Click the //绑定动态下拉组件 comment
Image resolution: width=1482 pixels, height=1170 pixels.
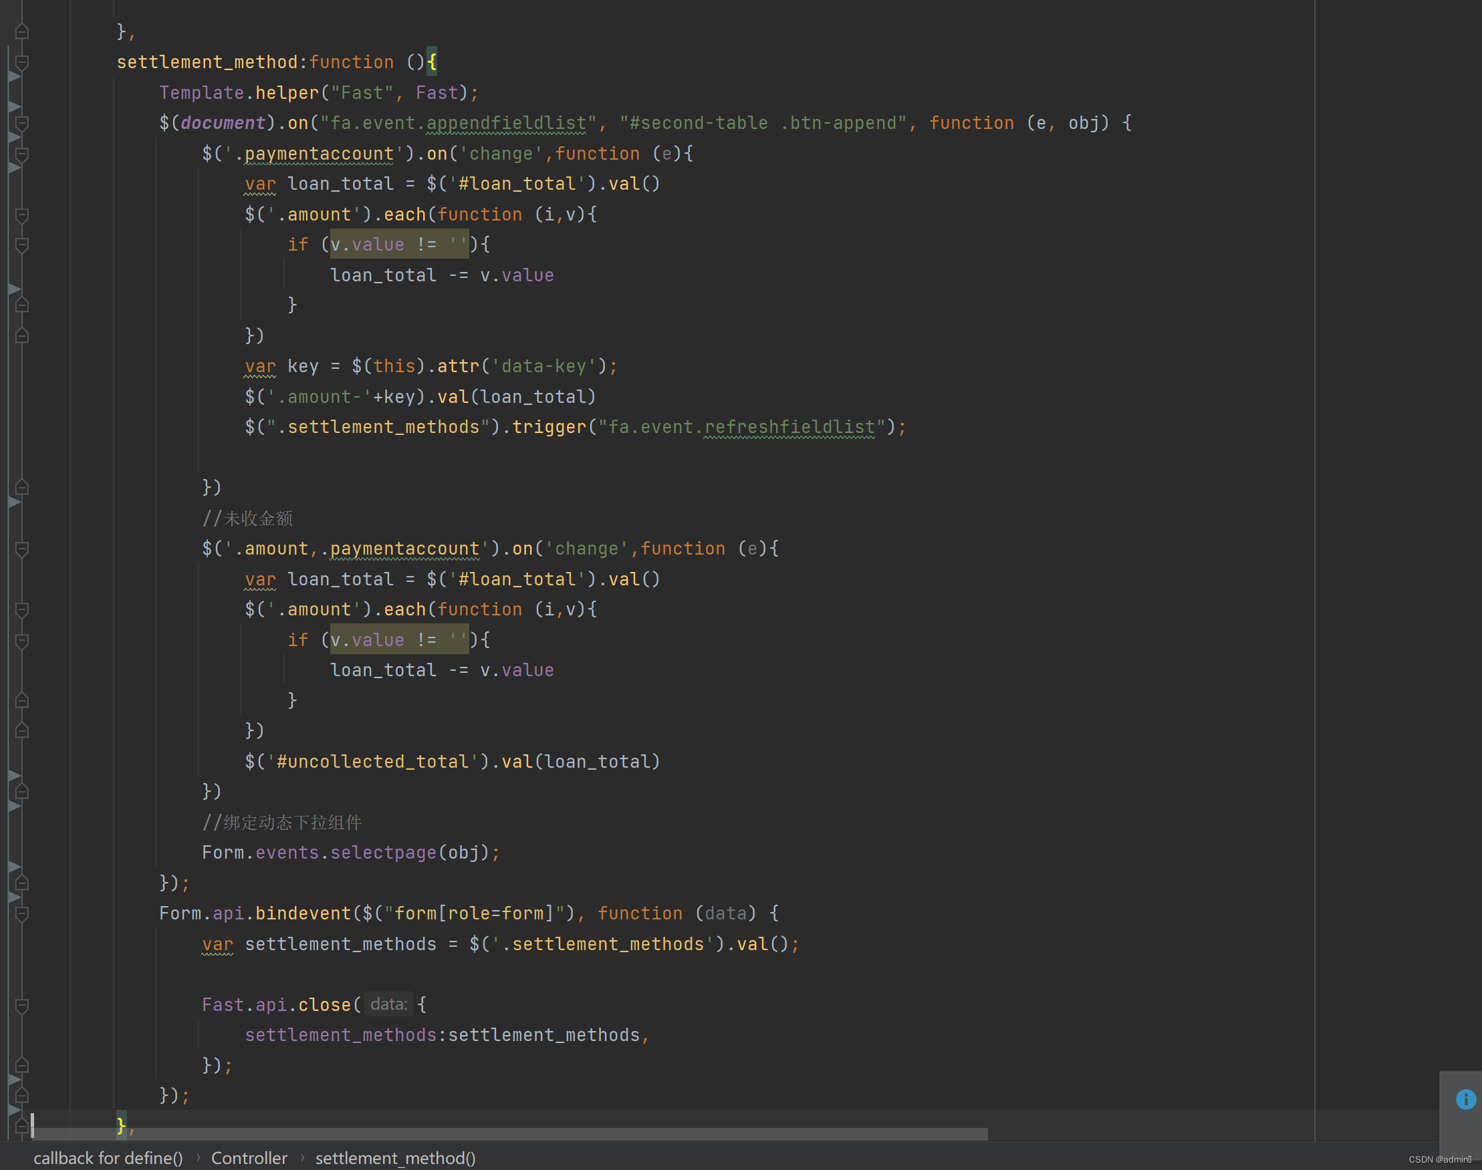(x=281, y=823)
